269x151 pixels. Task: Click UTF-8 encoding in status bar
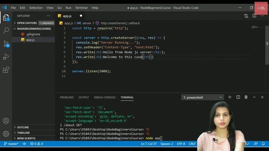(181, 144)
